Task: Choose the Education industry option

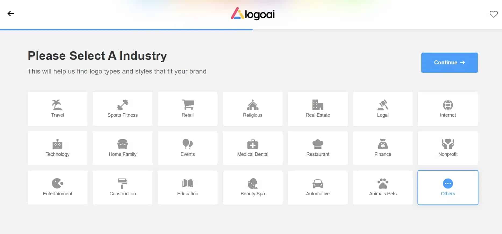Action: [x=188, y=188]
